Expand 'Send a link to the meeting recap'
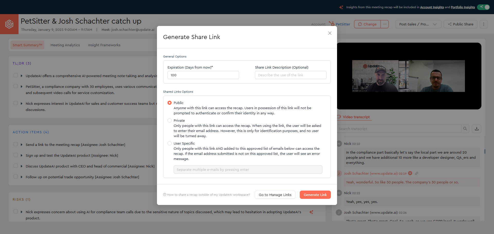This screenshot has width=494, height=234. [x=22, y=145]
